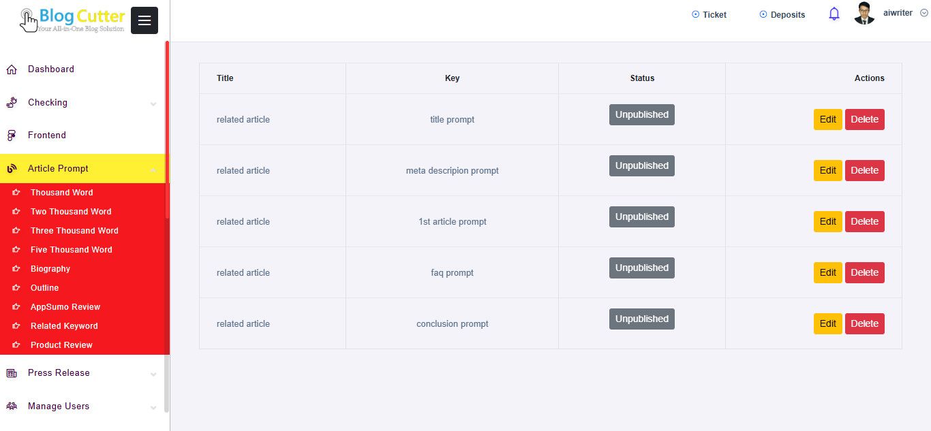
Task: Expand the Manage Users chevron
Action: 153,408
